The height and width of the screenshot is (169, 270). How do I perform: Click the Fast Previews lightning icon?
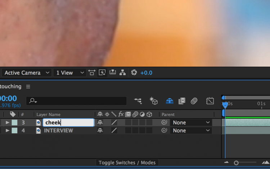pyautogui.click(x=102, y=72)
